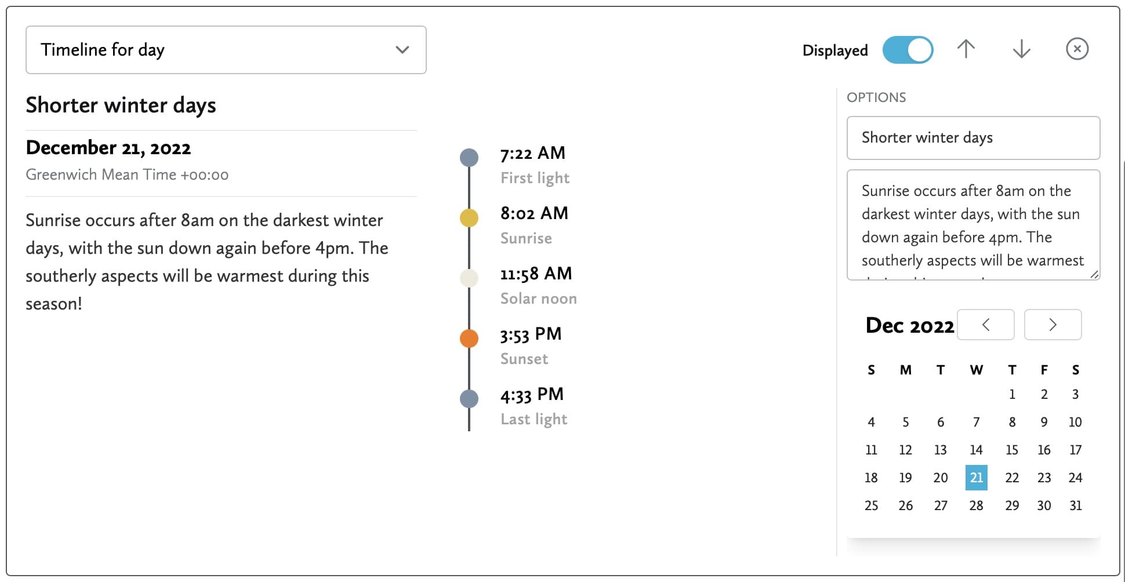Move block down with down arrow
The width and height of the screenshot is (1125, 582).
(x=1021, y=49)
